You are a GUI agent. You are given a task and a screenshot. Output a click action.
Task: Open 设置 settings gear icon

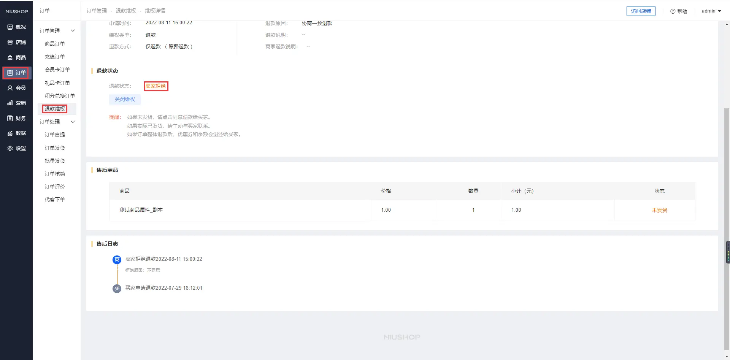[x=10, y=148]
